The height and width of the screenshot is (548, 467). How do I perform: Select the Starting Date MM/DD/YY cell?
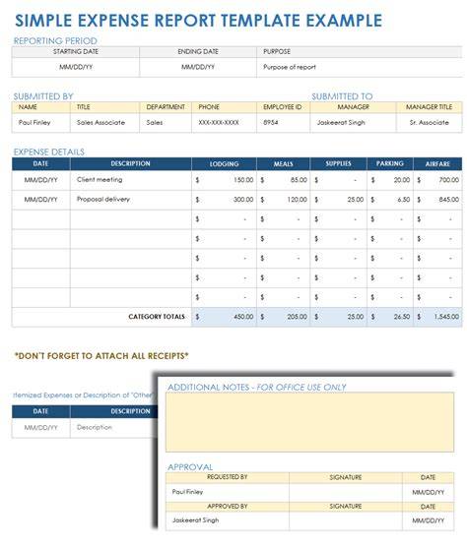tap(76, 67)
